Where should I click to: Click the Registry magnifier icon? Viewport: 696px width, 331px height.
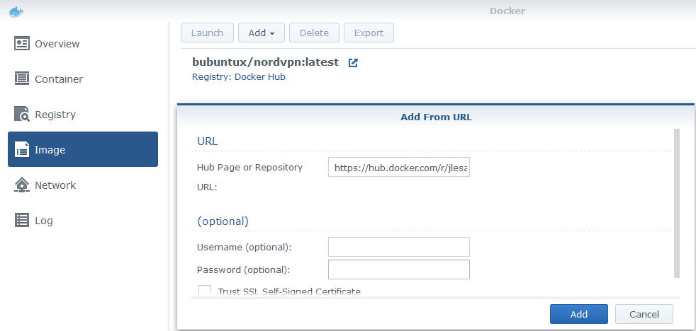22,114
